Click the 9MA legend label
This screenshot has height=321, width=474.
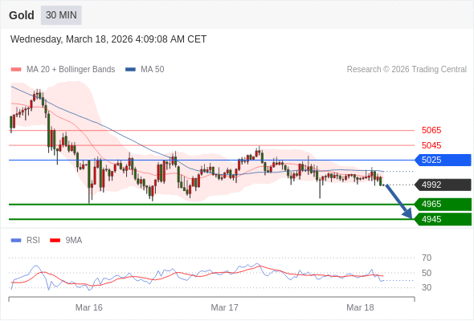(74, 241)
